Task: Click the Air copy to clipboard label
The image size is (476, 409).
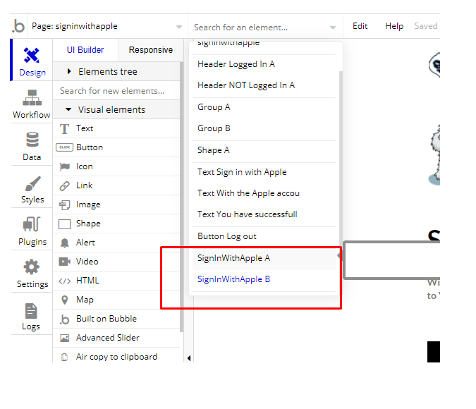Action: click(117, 357)
